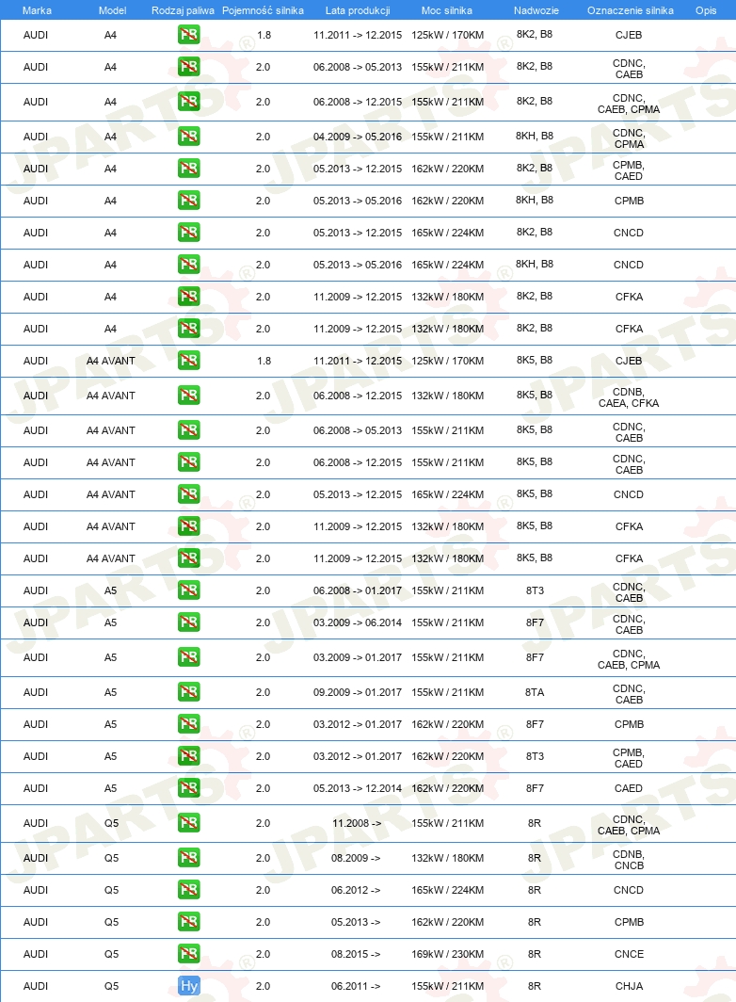Click the production years 05.2013 -> 12.2014
The image size is (736, 1002).
(x=357, y=788)
